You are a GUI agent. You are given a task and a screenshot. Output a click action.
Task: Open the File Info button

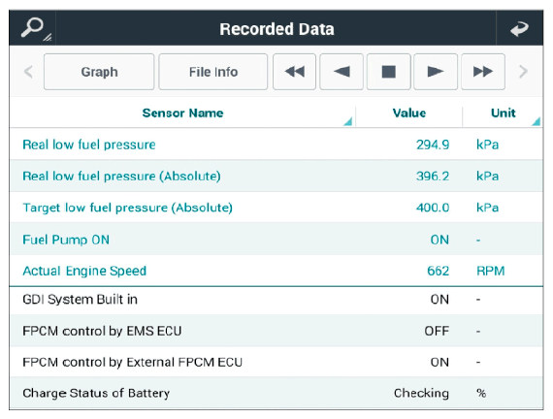pyautogui.click(x=213, y=72)
